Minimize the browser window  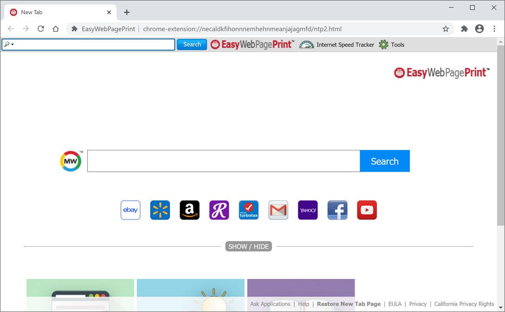pos(451,7)
